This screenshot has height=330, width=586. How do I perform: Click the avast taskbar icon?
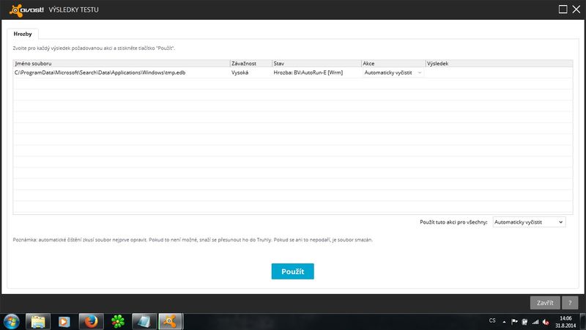[171, 320]
